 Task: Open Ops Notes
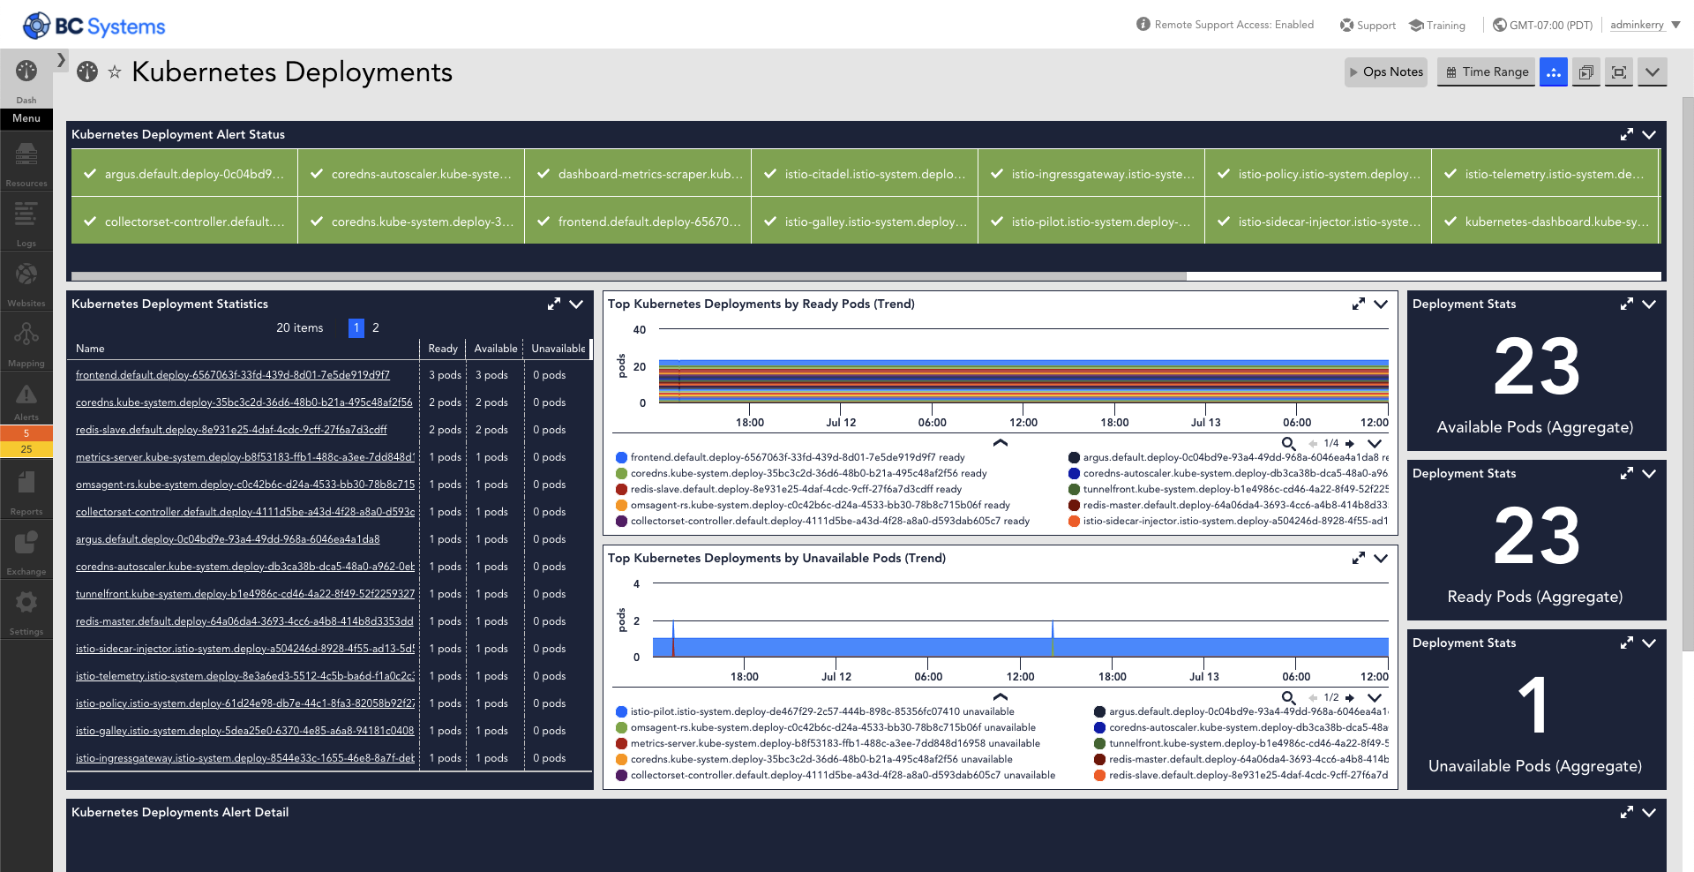[1386, 71]
